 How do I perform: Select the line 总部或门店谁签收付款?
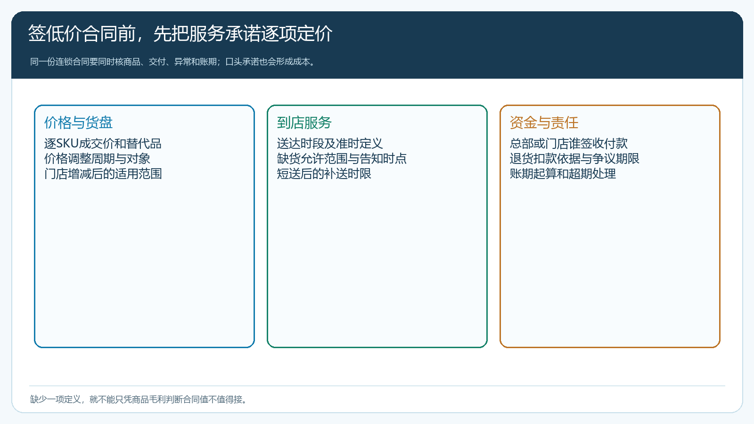[x=569, y=143]
